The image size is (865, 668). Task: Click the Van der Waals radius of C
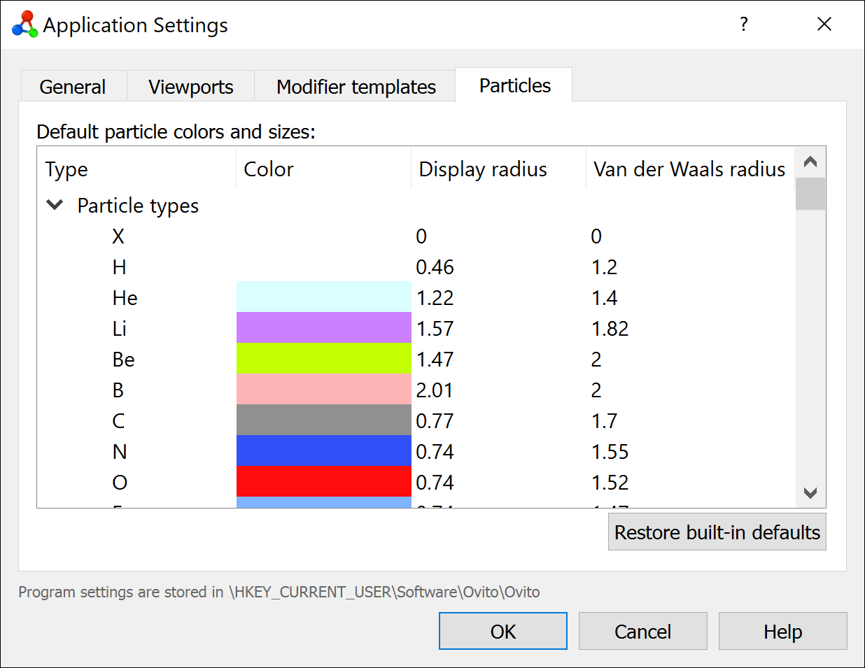[605, 421]
